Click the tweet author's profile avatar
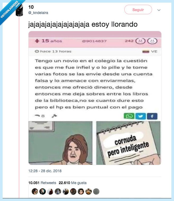 click(x=19, y=10)
